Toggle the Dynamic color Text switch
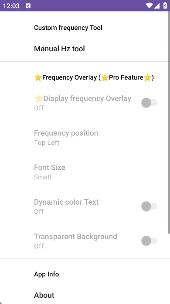Image resolution: width=170 pixels, height=304 pixels. point(150,206)
